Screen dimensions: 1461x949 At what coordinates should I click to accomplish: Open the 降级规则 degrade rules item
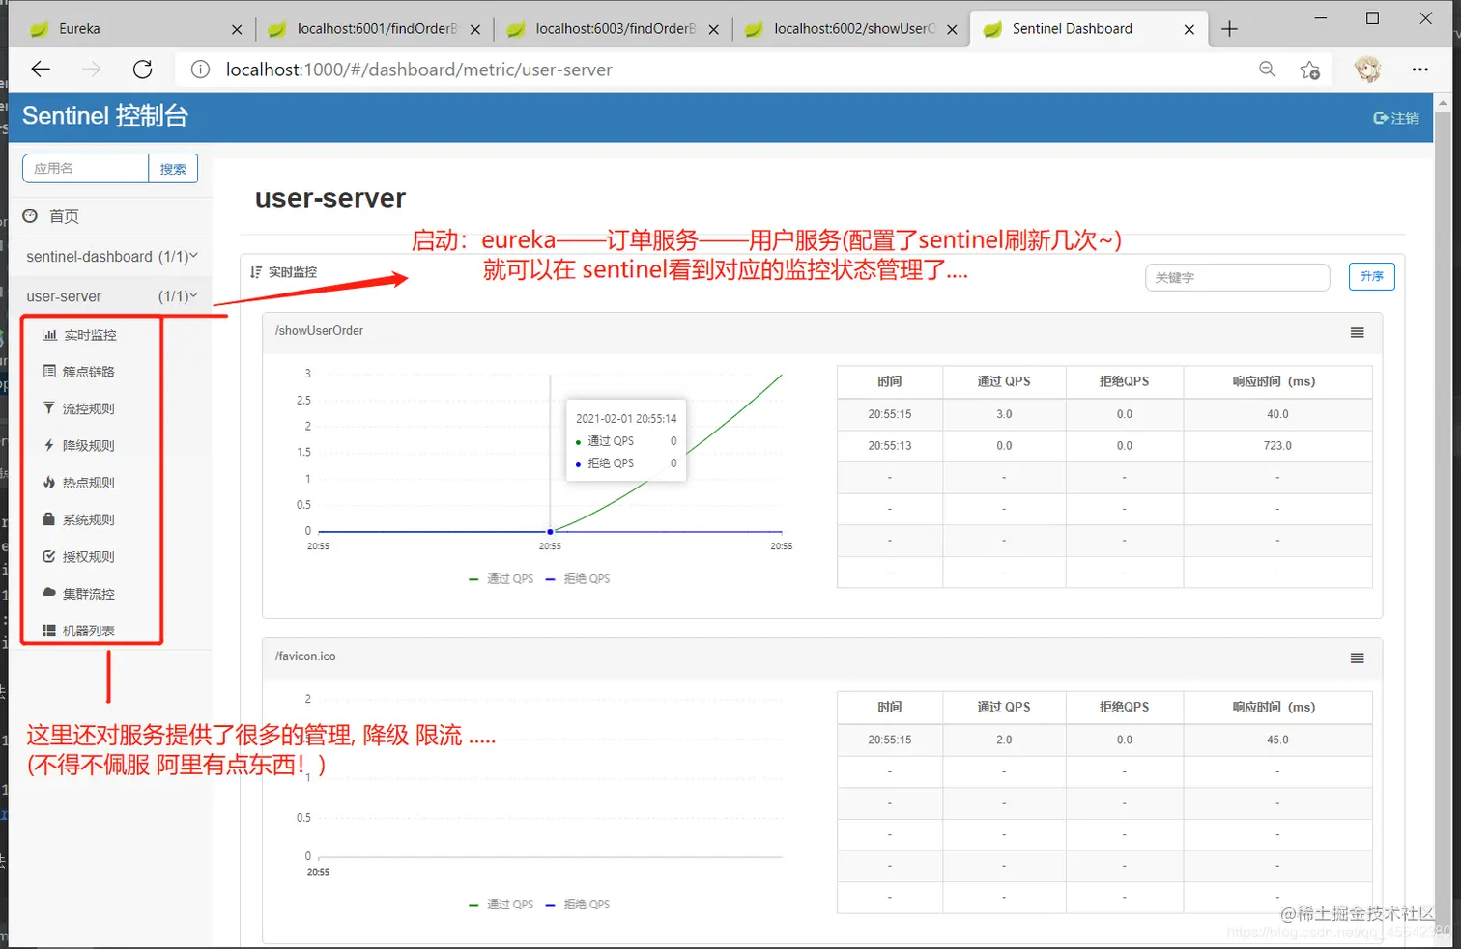[79, 445]
